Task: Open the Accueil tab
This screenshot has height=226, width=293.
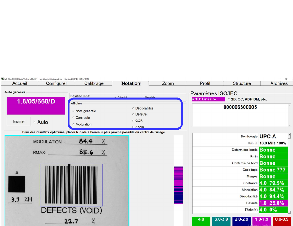Action: click(x=19, y=83)
